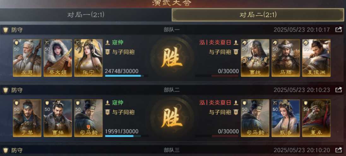Click the alliance flag icon beside 寇仲's 与子同袍
Image resolution: width=346 pixels, height=156 pixels.
click(x=107, y=52)
